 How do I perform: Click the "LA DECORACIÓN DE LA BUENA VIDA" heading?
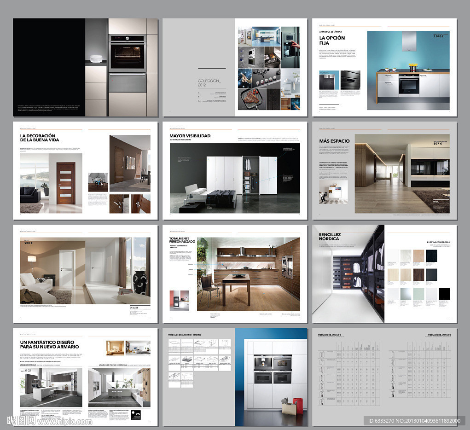40,138
